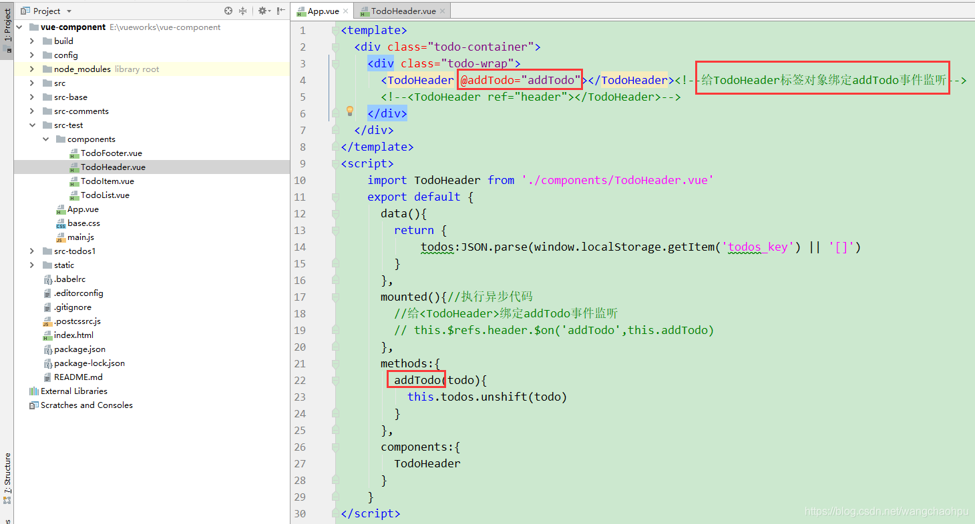Click the package.json file icon
The image size is (975, 524).
click(47, 349)
